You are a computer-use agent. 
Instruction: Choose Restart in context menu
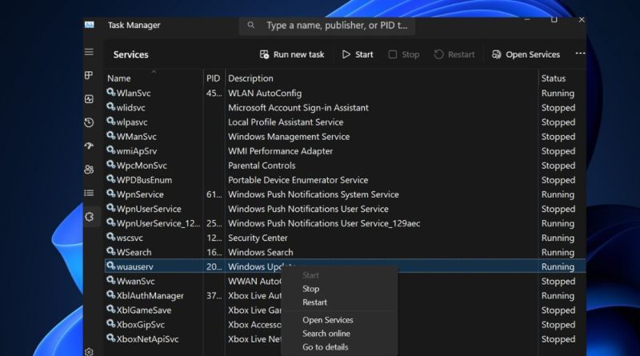tap(314, 302)
